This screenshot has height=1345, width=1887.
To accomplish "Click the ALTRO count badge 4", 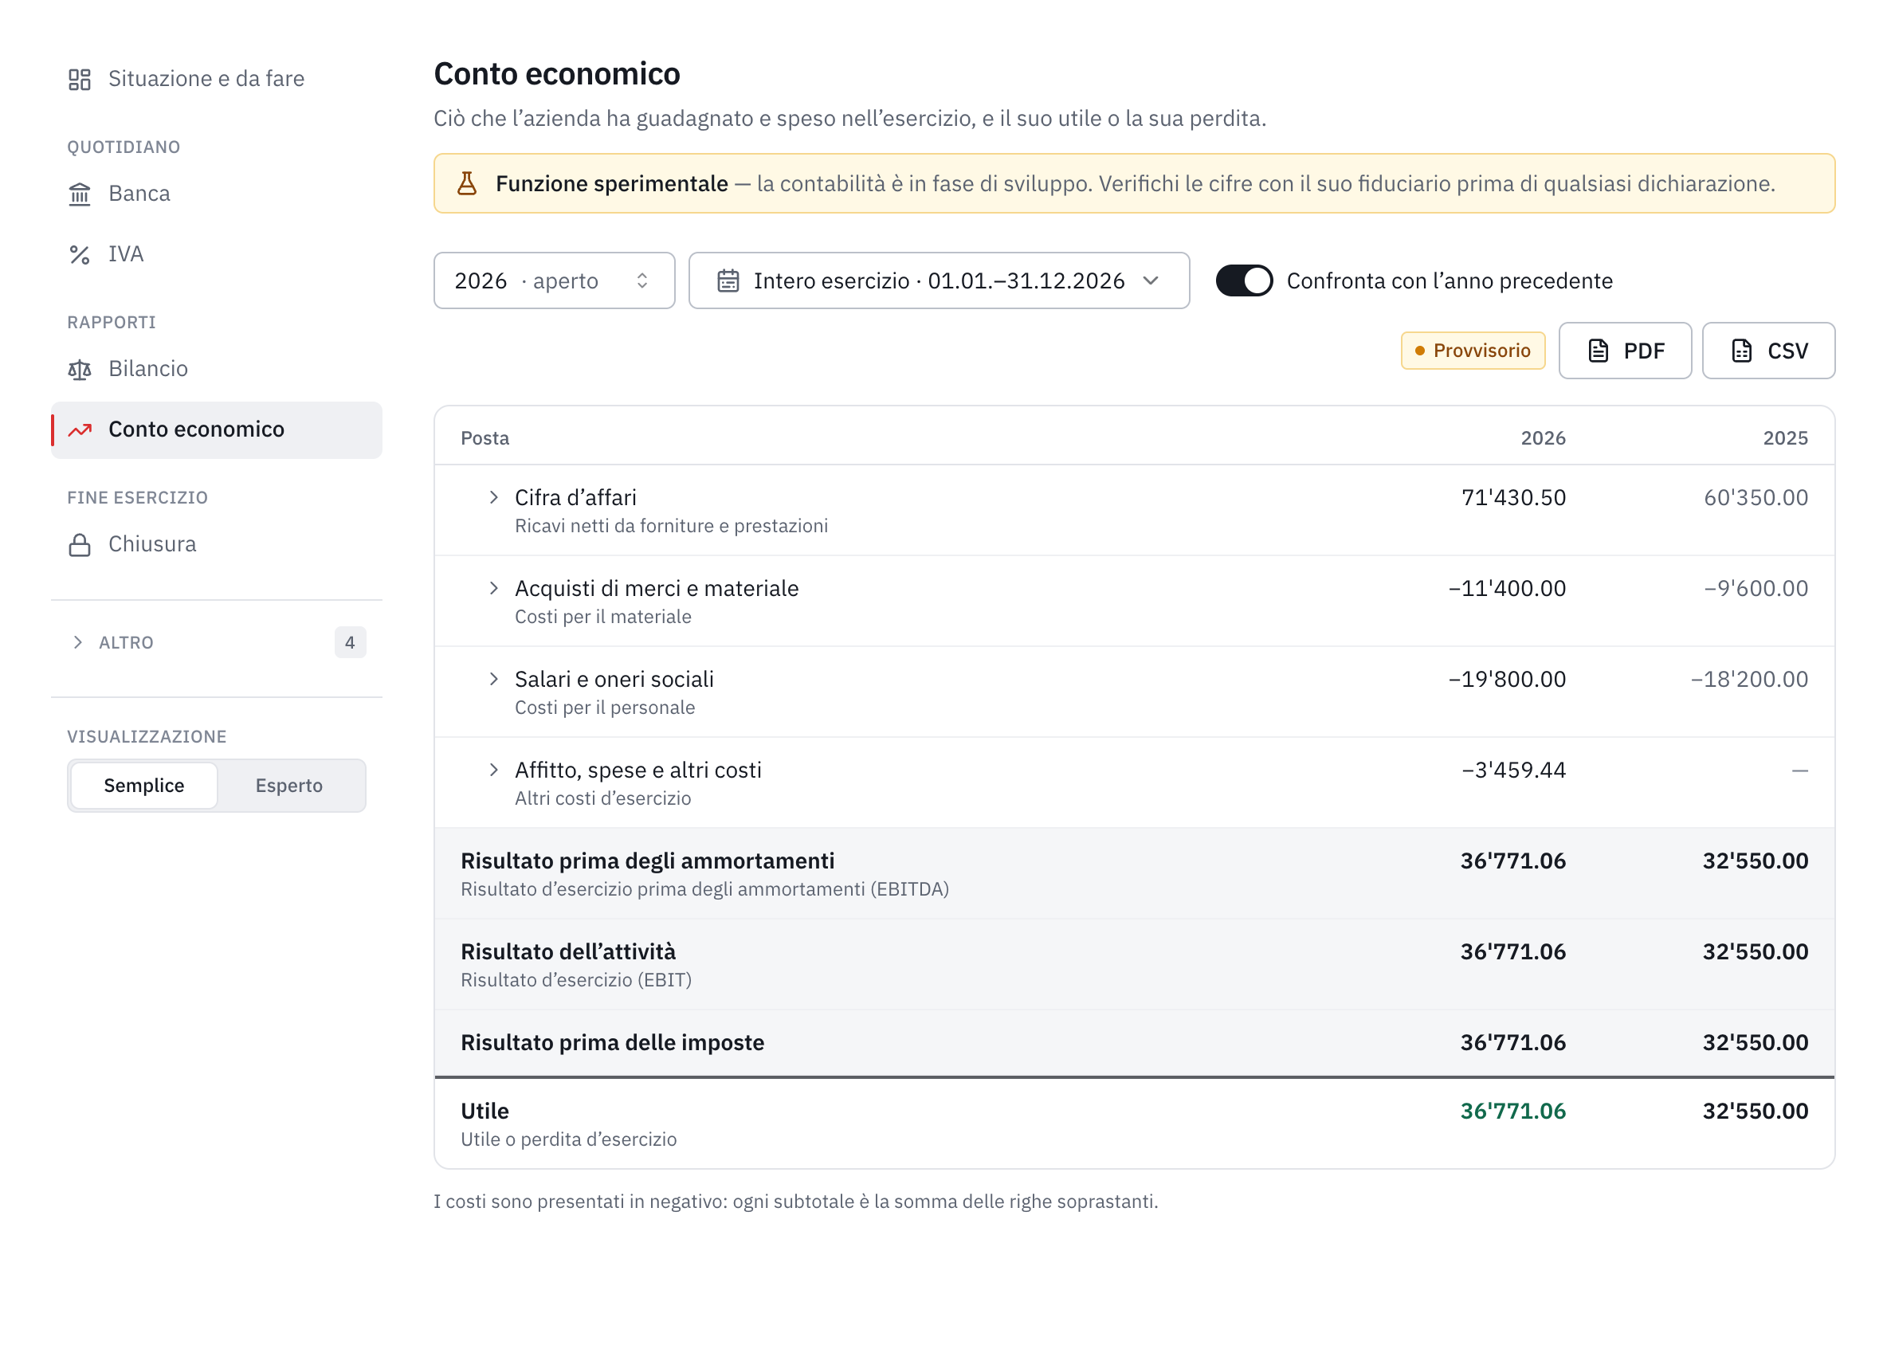I will click(351, 643).
